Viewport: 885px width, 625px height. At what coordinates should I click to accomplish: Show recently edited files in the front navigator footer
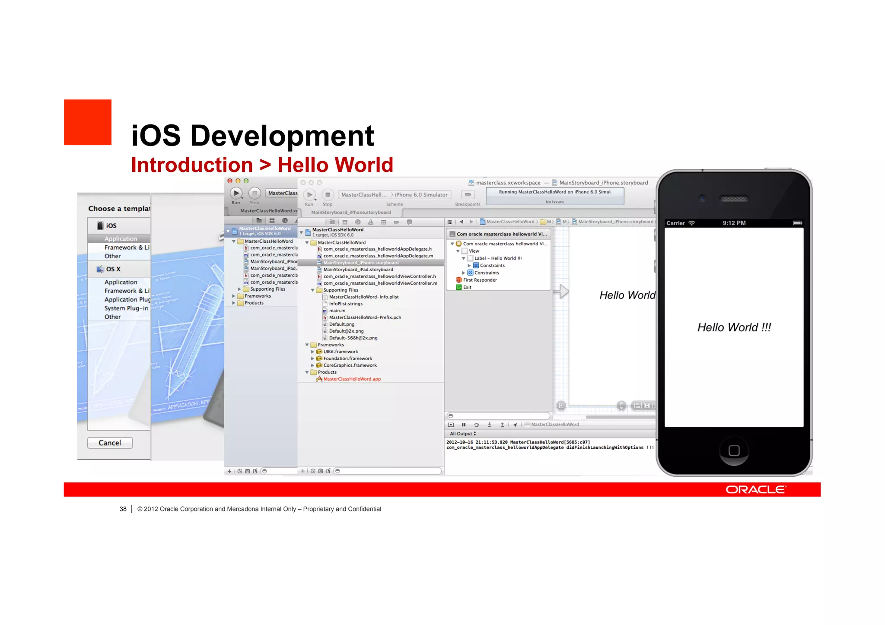click(313, 471)
